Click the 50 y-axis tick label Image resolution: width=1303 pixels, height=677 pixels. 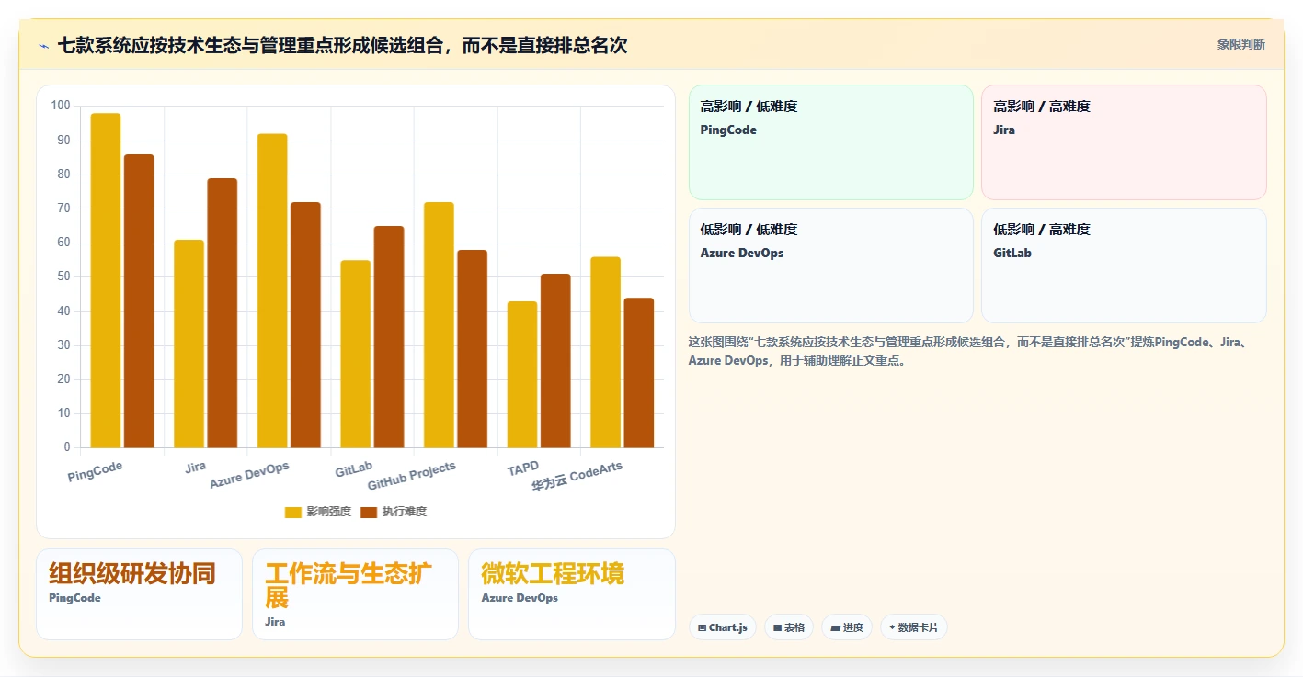pyautogui.click(x=63, y=276)
